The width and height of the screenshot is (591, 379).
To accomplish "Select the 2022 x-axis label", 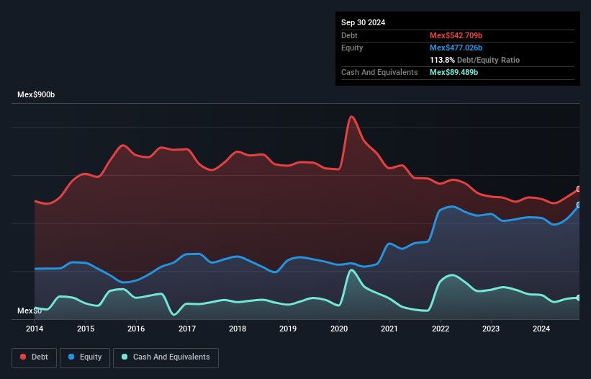I will [x=441, y=329].
